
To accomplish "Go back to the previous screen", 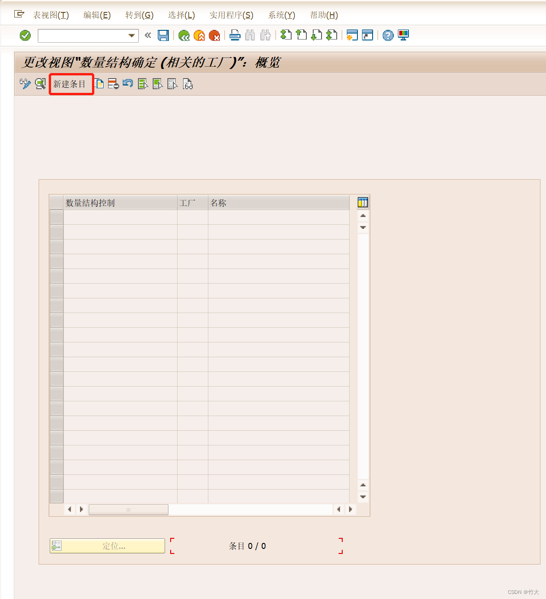I will click(x=184, y=35).
